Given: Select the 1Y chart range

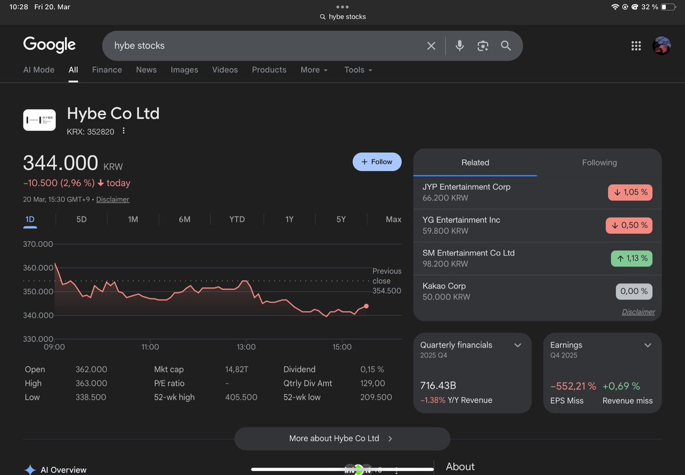Looking at the screenshot, I should coord(289,219).
